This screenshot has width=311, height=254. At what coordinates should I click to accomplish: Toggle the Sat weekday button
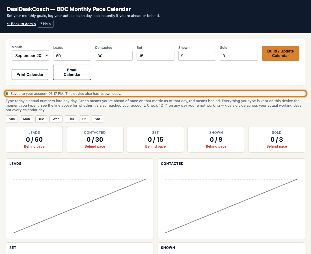click(97, 119)
